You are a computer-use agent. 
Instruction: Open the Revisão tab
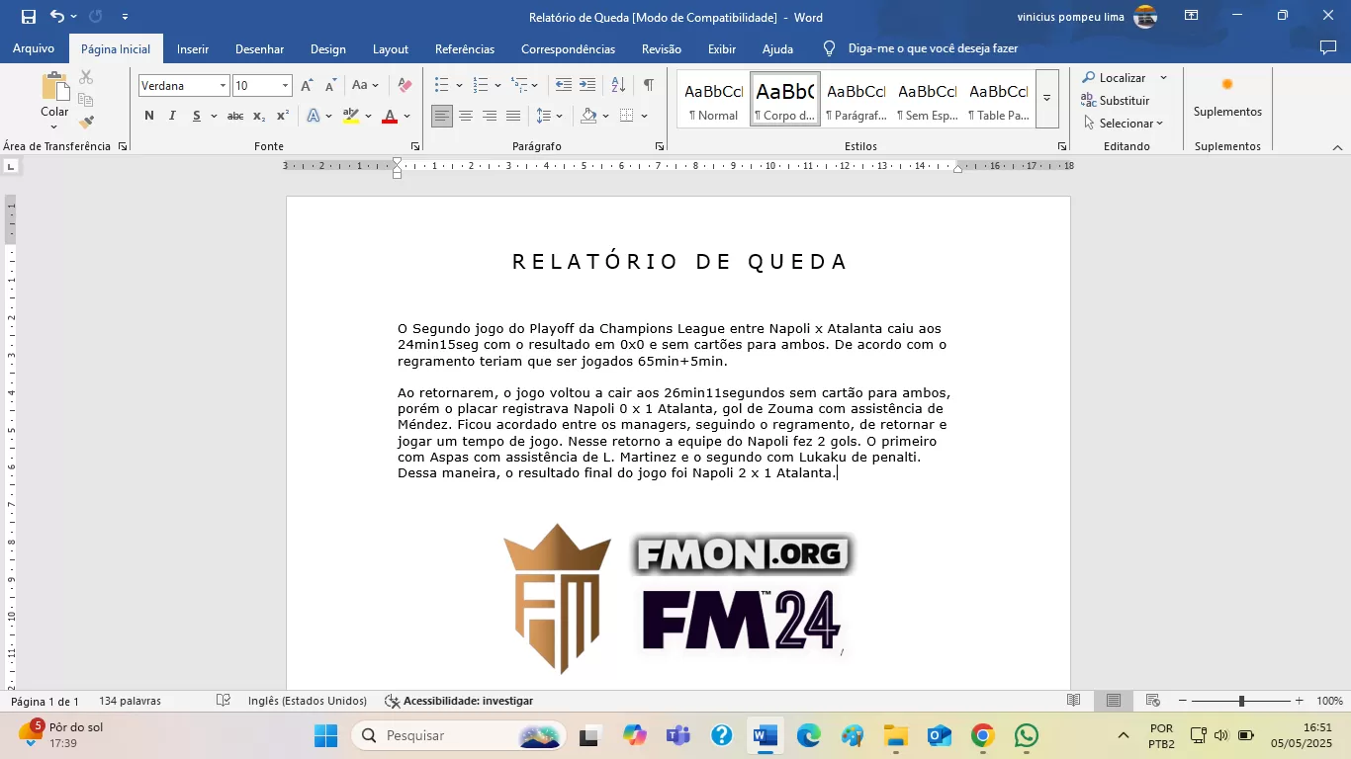coord(662,48)
